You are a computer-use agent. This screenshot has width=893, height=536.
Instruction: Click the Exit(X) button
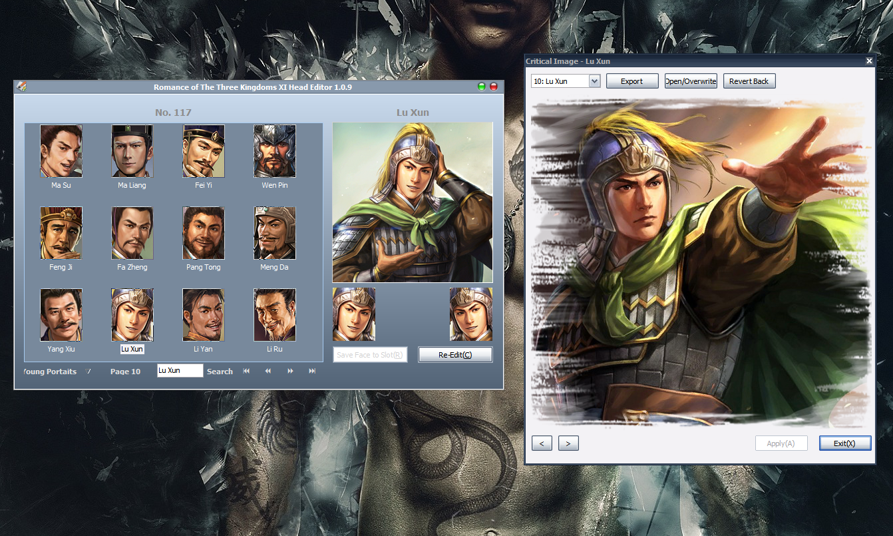[845, 443]
